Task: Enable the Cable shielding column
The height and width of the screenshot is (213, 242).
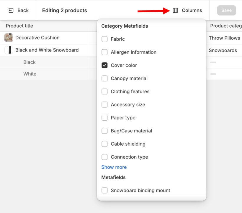Action: click(x=104, y=144)
